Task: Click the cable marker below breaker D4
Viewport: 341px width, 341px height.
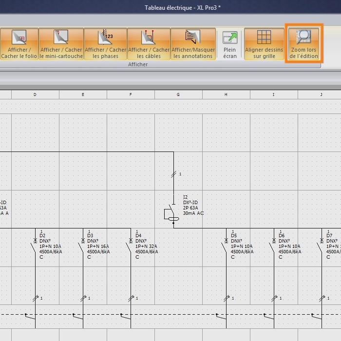Action: pos(131,298)
